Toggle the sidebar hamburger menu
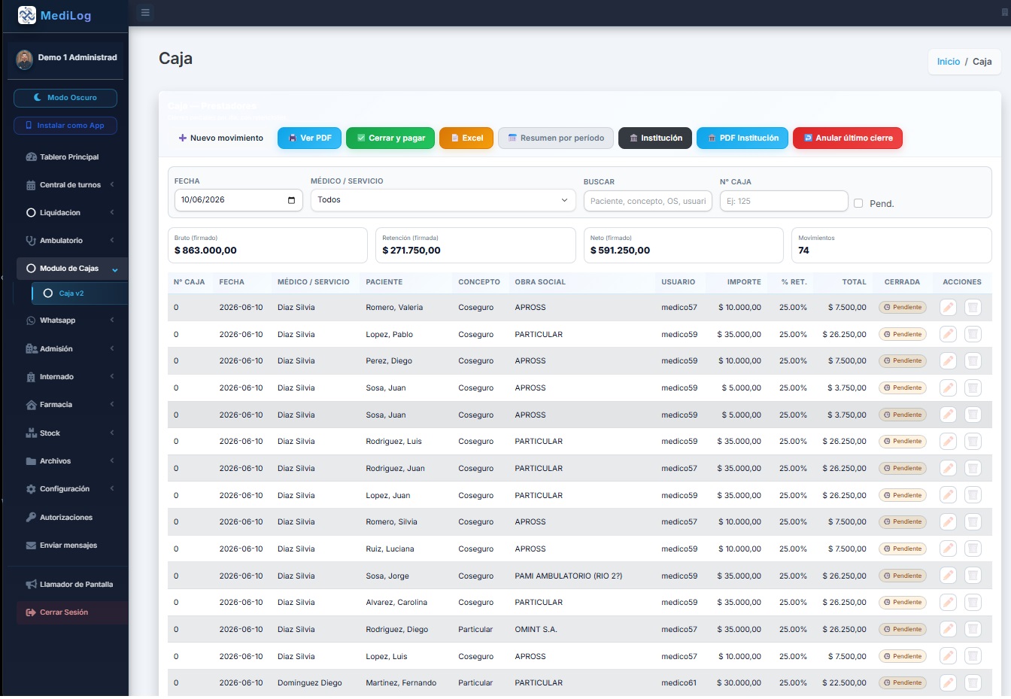The height and width of the screenshot is (699, 1011). [145, 12]
